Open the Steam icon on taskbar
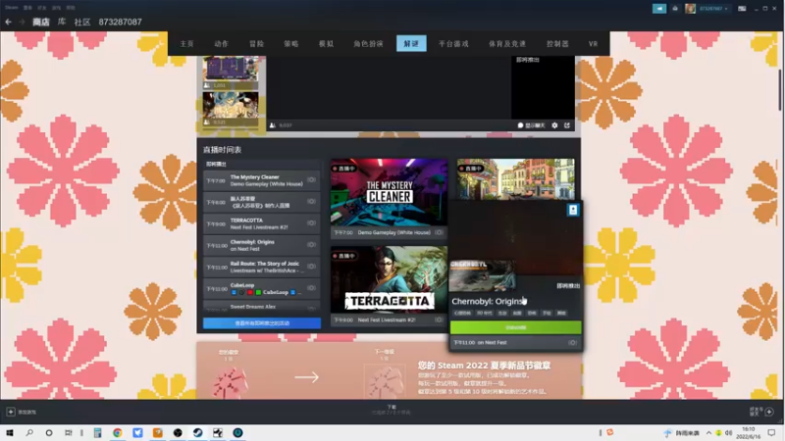The width and height of the screenshot is (785, 441). click(198, 432)
